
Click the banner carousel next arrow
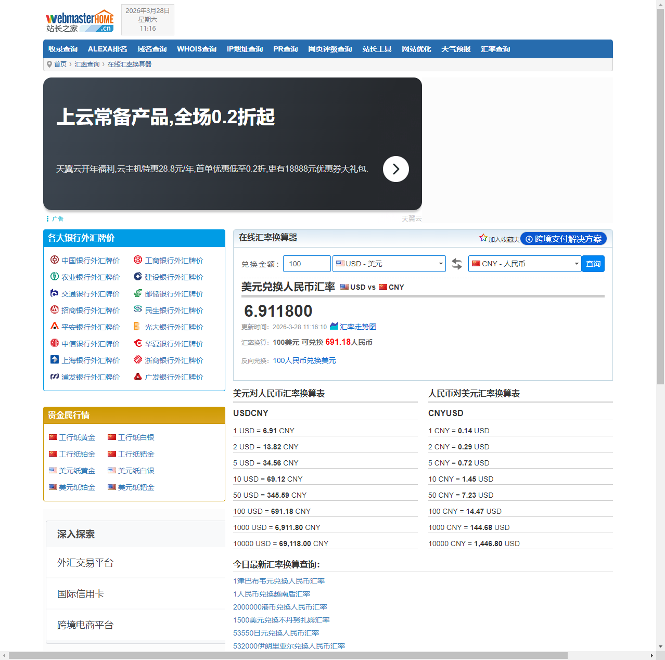point(395,169)
